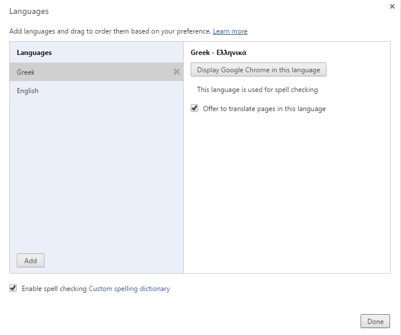Click Display Google Chrome in this language
The height and width of the screenshot is (335, 401).
click(258, 69)
